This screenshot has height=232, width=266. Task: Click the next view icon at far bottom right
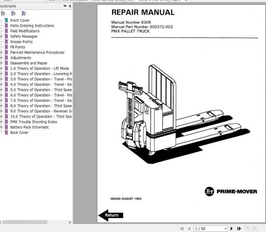tap(254, 228)
